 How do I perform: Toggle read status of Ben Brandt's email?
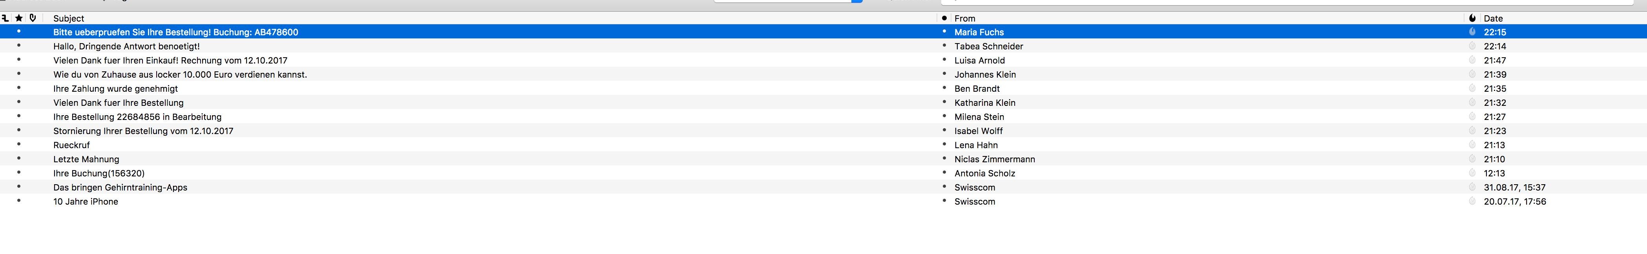[x=944, y=88]
